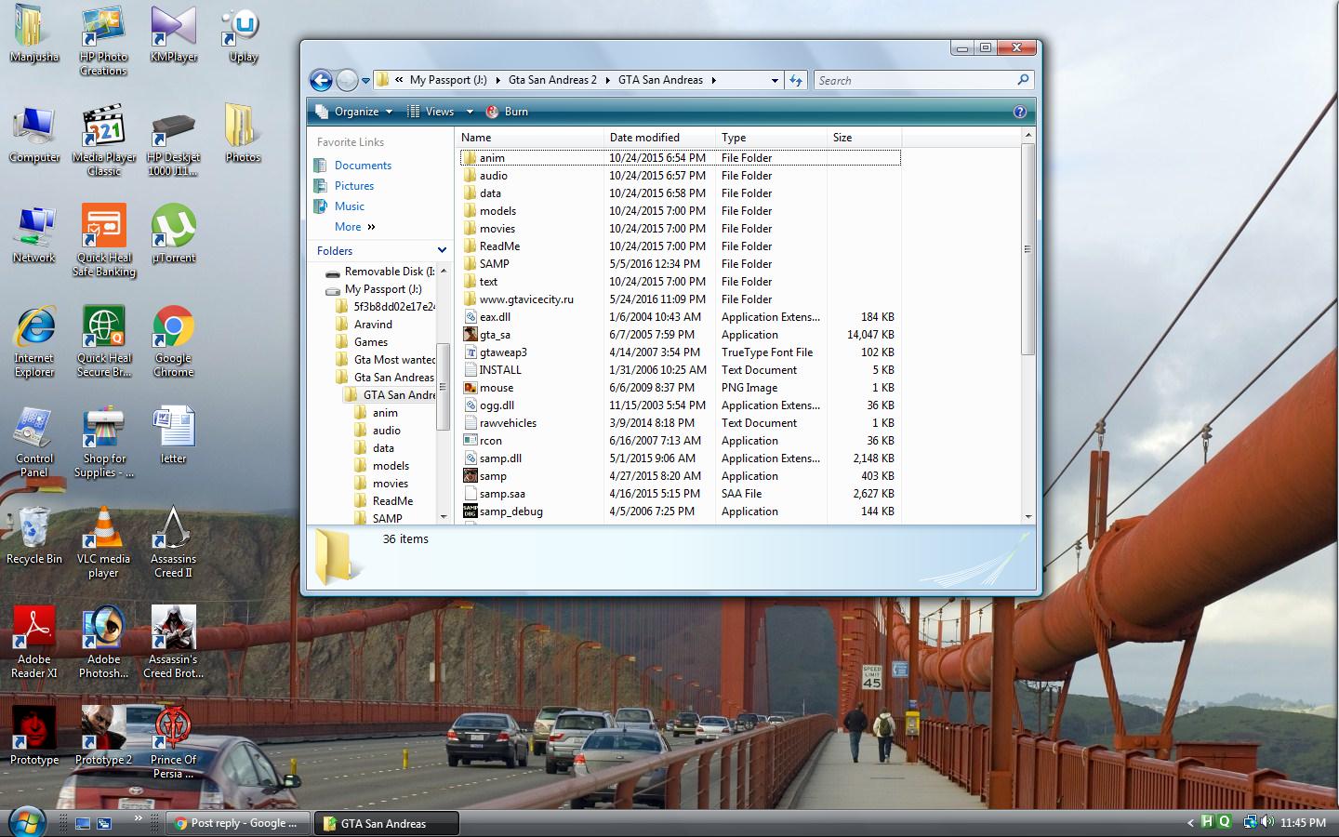Click the Explorer help question mark icon

pos(1019,112)
